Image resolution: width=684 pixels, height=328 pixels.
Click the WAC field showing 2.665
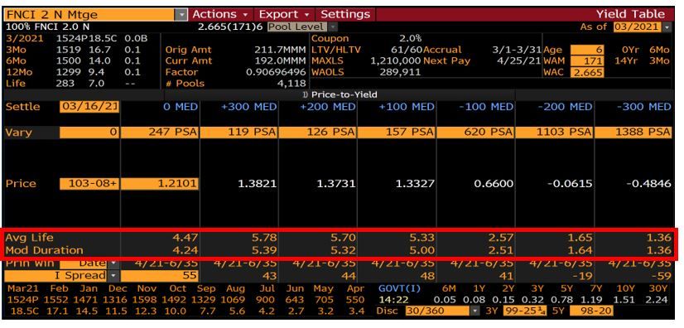pyautogui.click(x=587, y=72)
